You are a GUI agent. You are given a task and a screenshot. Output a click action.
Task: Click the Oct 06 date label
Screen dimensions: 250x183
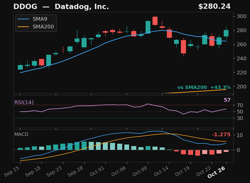click(118, 171)
